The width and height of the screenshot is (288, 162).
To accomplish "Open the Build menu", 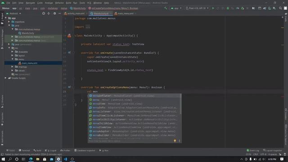I will (68, 3).
